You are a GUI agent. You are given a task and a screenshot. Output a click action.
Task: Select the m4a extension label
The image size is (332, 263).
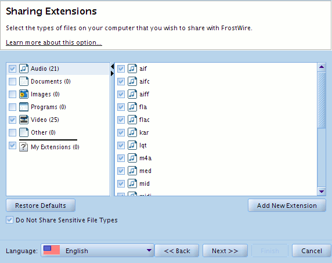pos(146,158)
